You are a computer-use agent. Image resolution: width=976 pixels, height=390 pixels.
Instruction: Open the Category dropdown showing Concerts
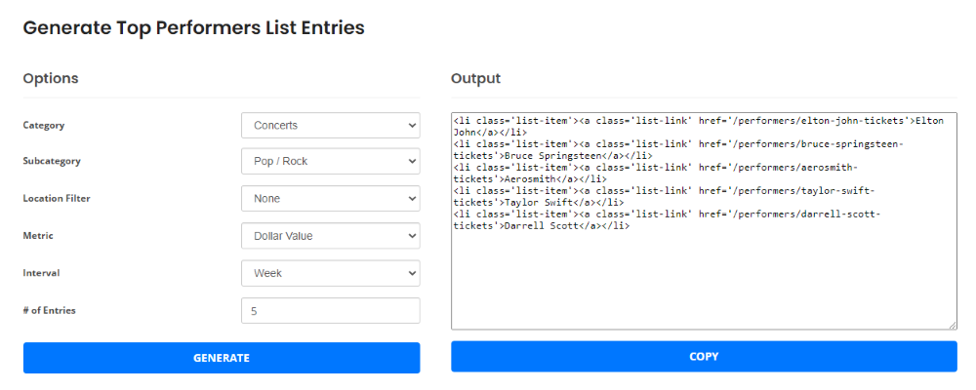(x=331, y=125)
